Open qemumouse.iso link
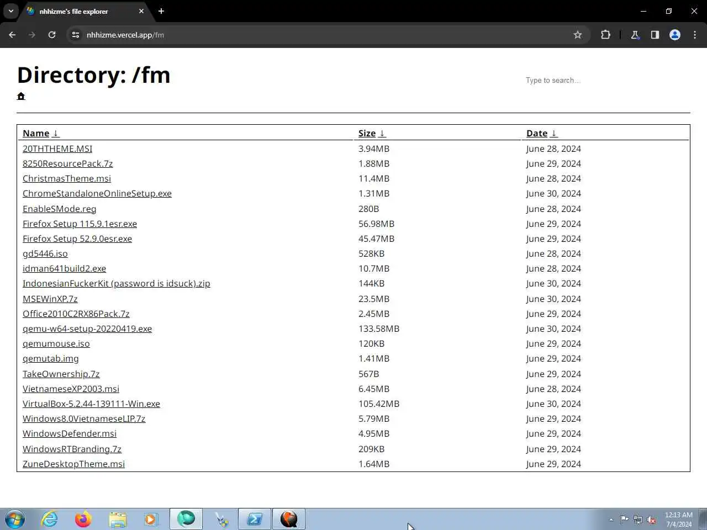 tap(56, 343)
